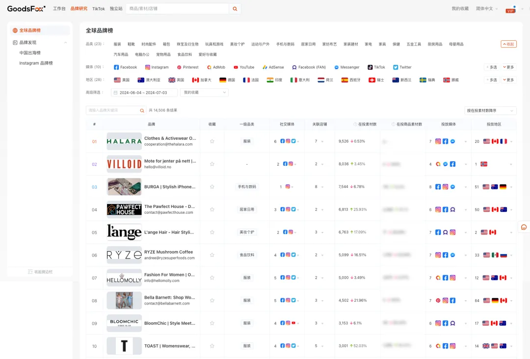Viewport: 530px width, 359px height.
Task: Expand 更多 in the region filter row
Action: tap(509, 80)
